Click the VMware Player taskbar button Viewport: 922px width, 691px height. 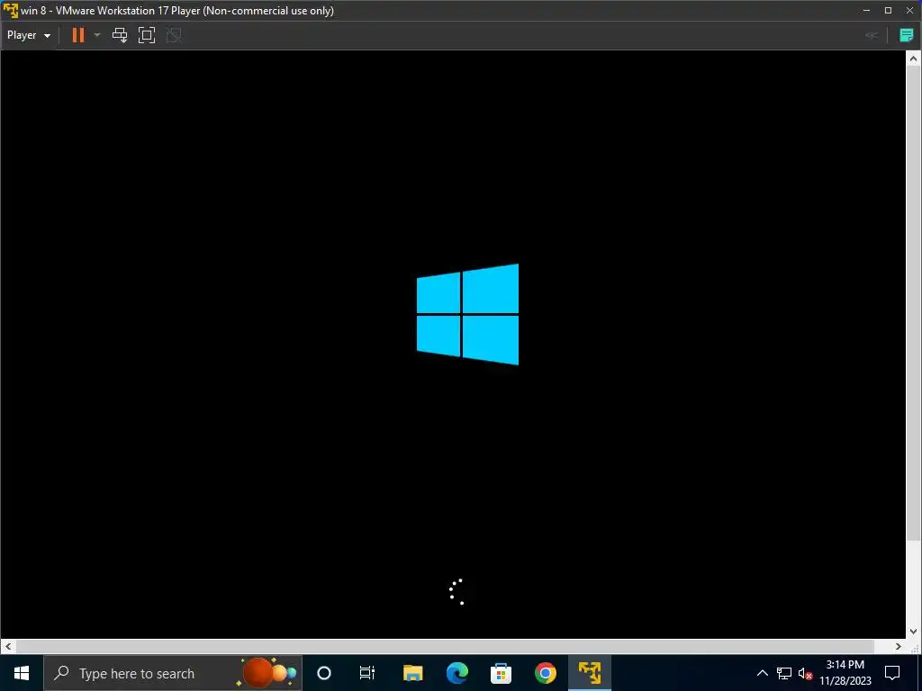pyautogui.click(x=589, y=673)
